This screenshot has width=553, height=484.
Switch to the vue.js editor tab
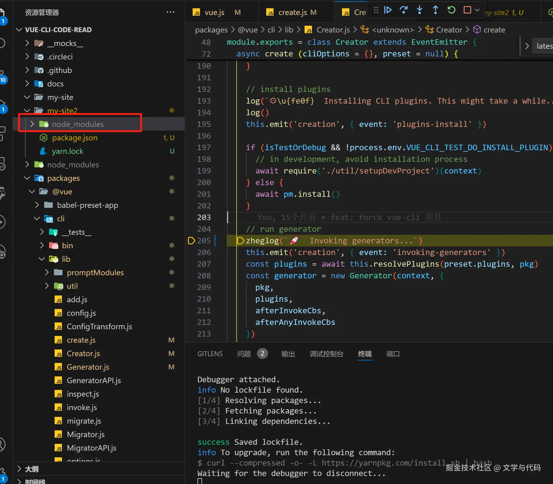pyautogui.click(x=214, y=13)
